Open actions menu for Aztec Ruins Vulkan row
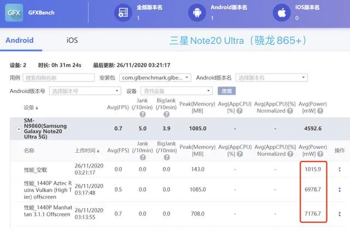 click(340, 189)
